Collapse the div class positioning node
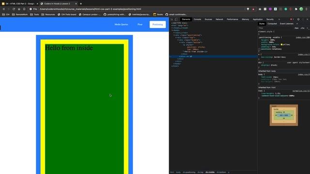The image size is (310, 174). point(174,35)
